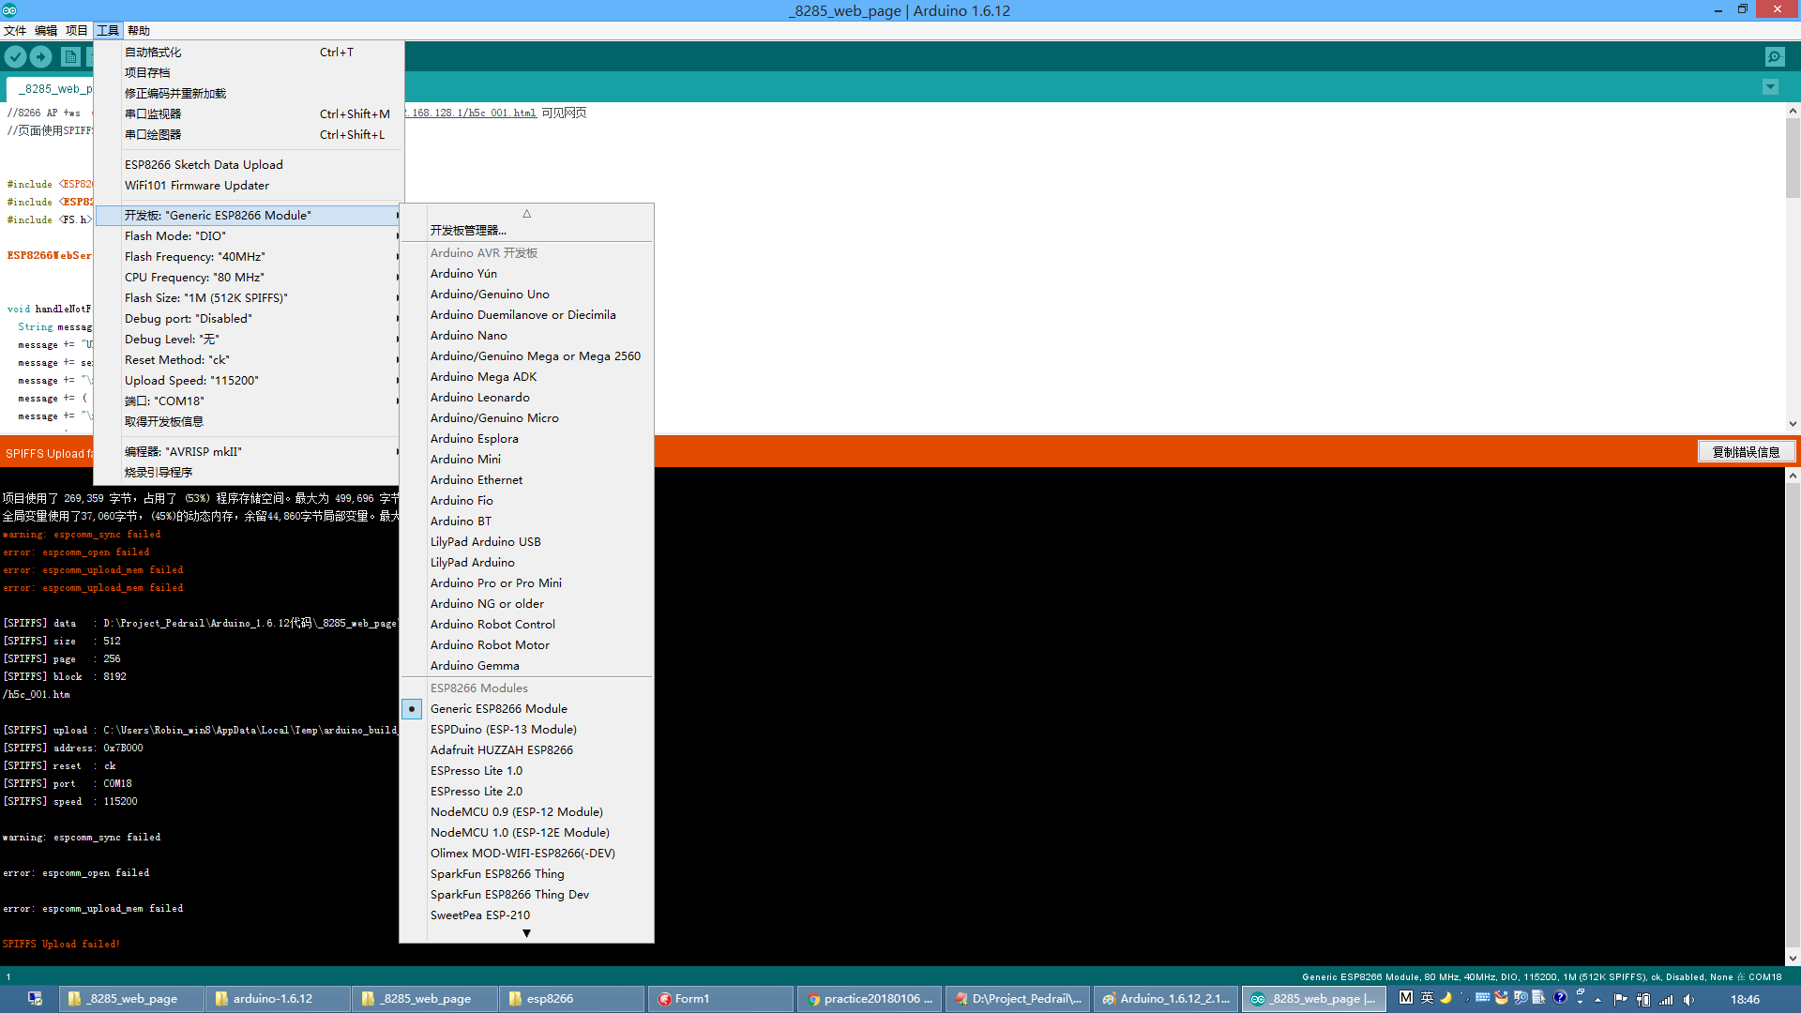Click ESP8266 Sketch Data Upload entry
Screen dimensions: 1801x1013
coord(204,165)
